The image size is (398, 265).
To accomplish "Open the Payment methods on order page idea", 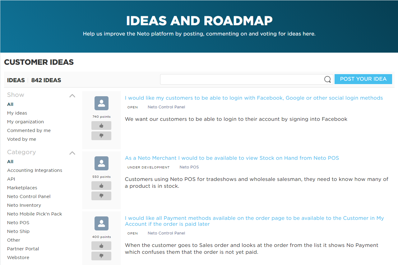I will [254, 221].
